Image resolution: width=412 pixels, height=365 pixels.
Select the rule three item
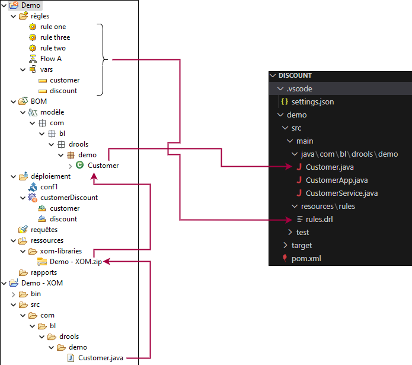pos(55,37)
